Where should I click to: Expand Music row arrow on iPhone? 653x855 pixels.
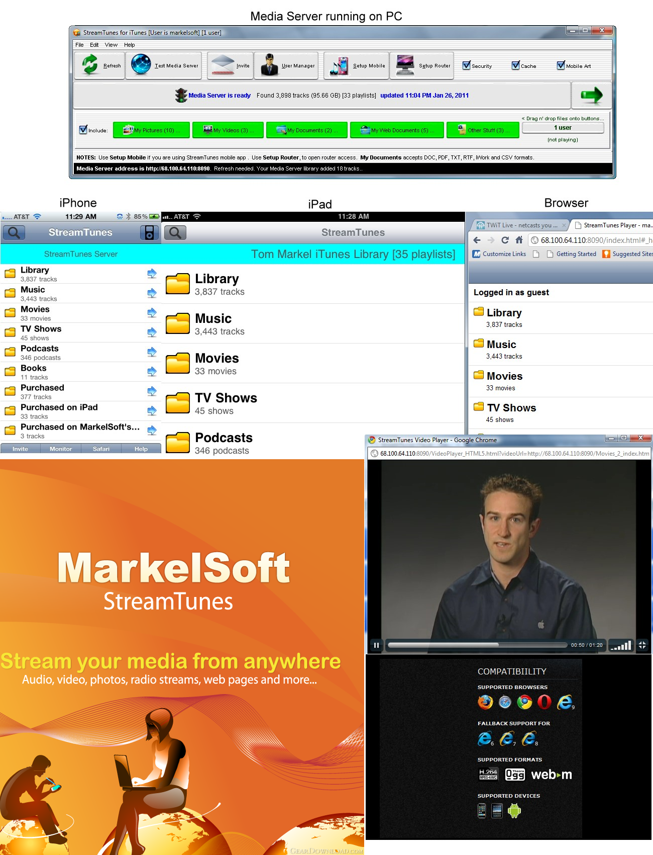pos(152,293)
